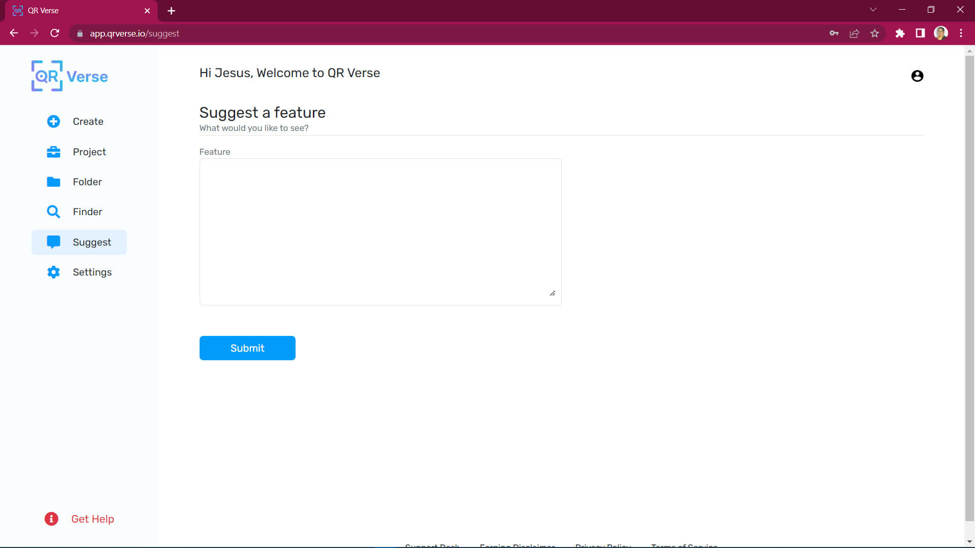Submit the feature suggestion

[x=247, y=348]
